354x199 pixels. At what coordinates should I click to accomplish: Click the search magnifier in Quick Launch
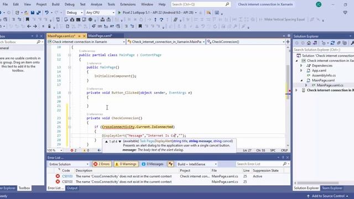[227, 4]
